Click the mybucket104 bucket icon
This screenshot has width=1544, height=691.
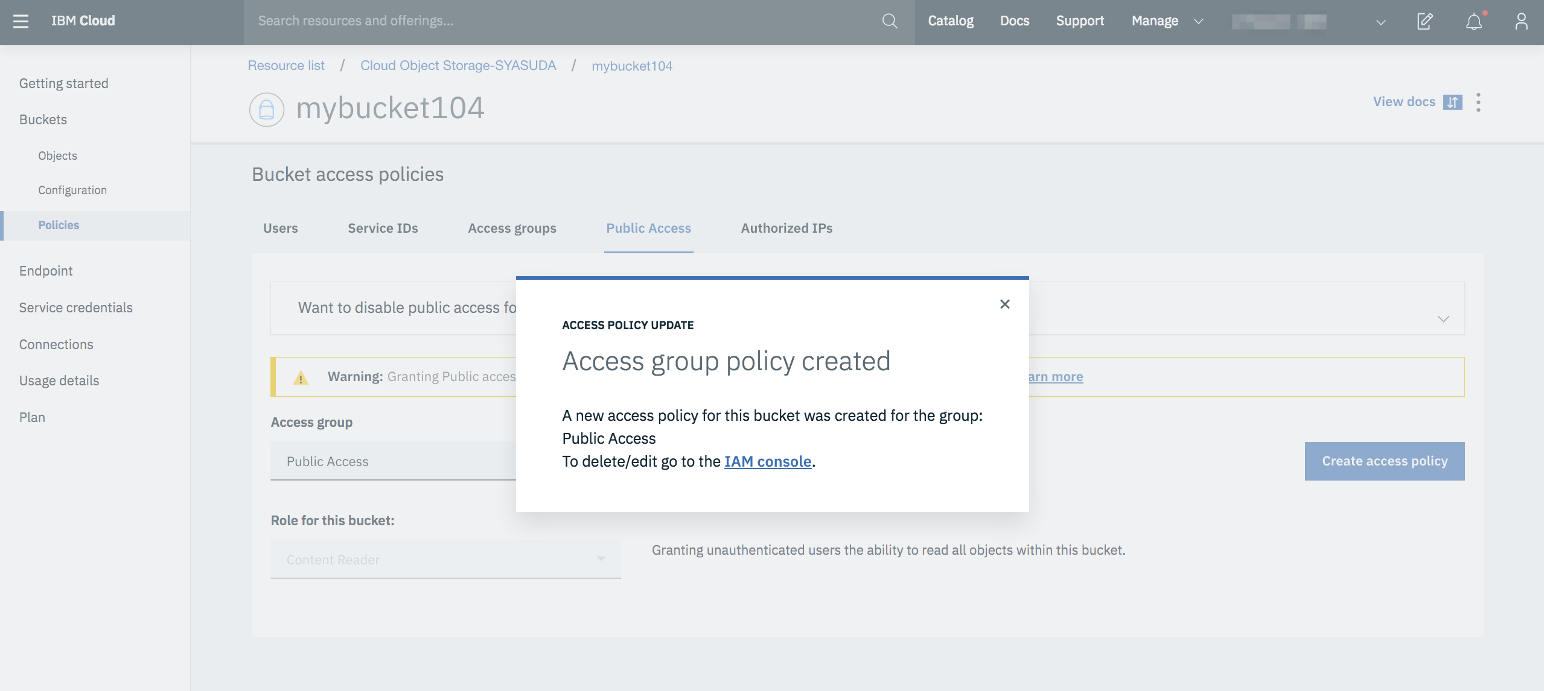point(266,109)
